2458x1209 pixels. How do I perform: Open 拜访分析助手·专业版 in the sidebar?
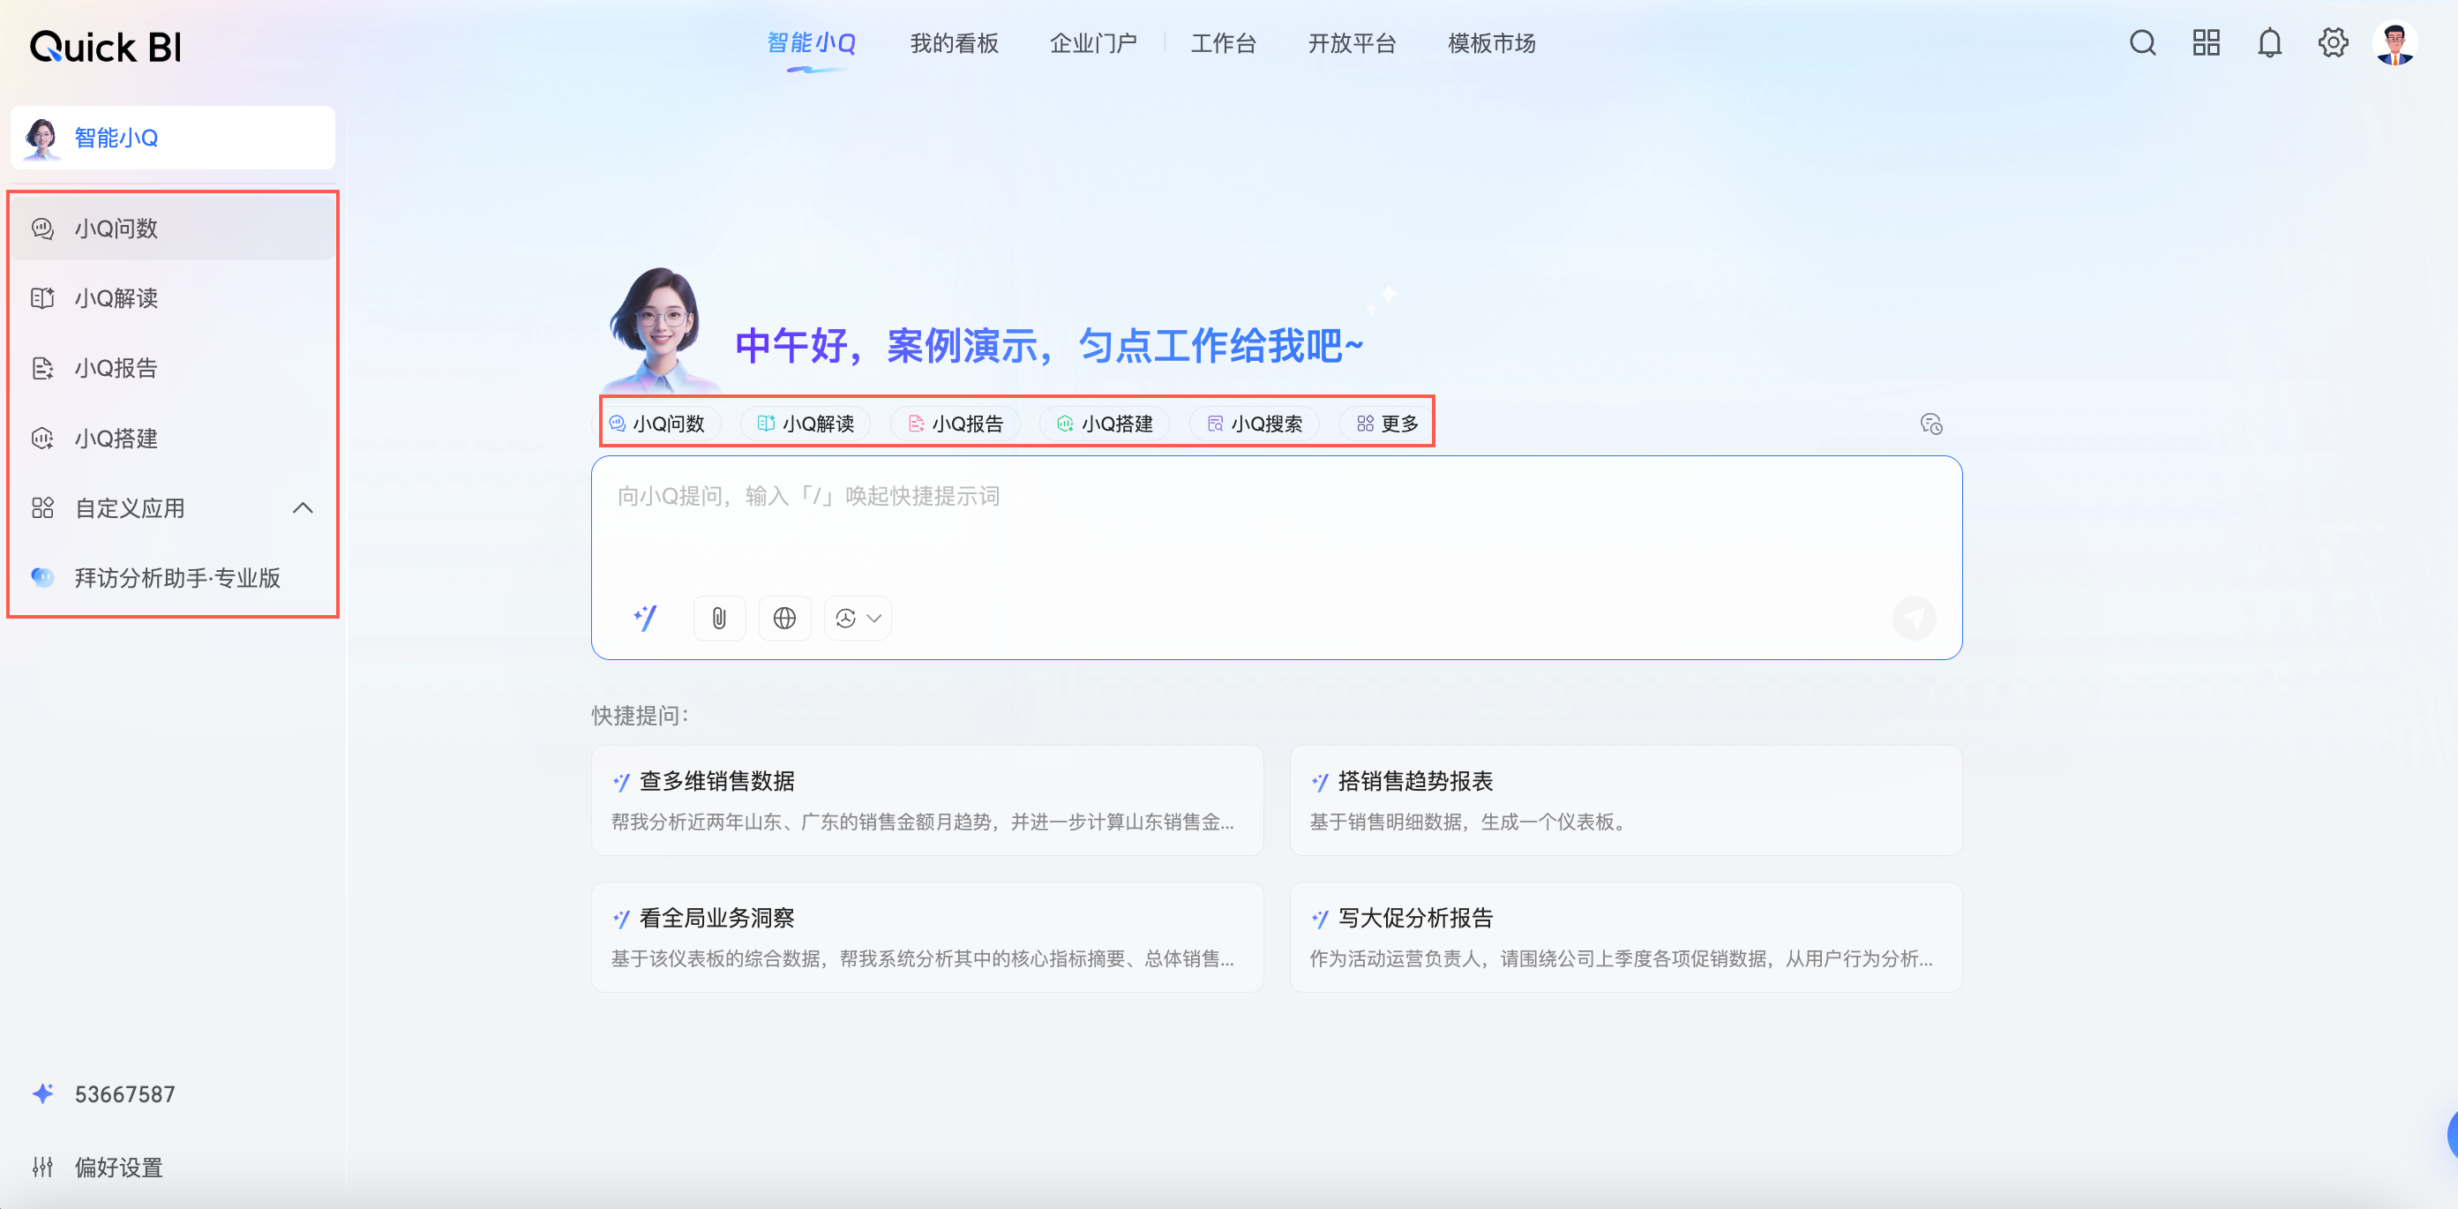coord(173,577)
